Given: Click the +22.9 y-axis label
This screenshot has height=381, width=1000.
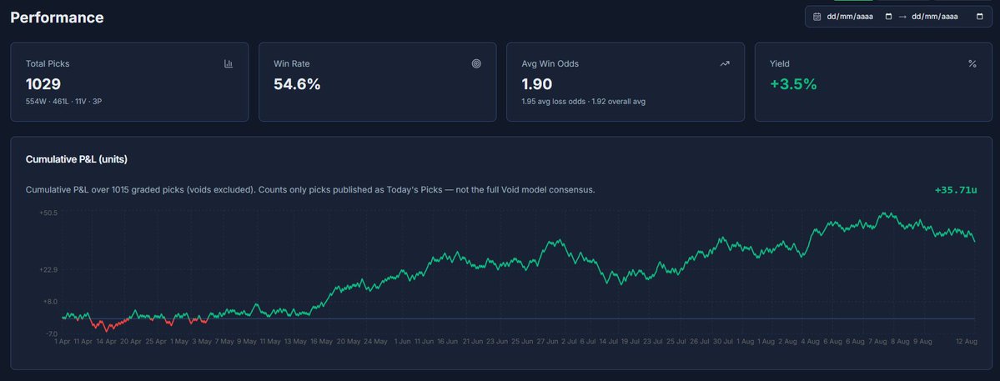Looking at the screenshot, I should [x=48, y=270].
